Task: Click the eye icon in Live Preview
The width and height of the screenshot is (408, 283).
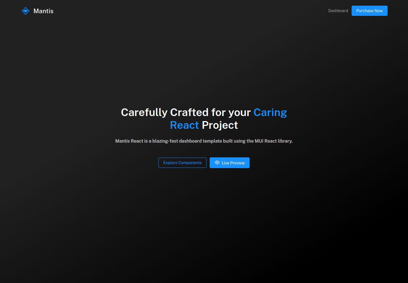Action: tap(217, 162)
